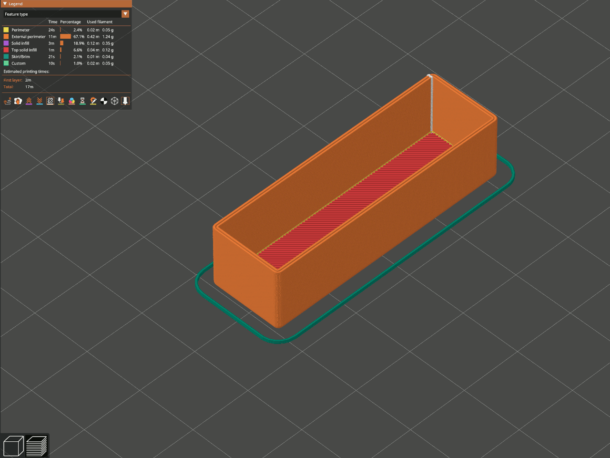
Task: Click Total print time label
Action: pos(9,87)
